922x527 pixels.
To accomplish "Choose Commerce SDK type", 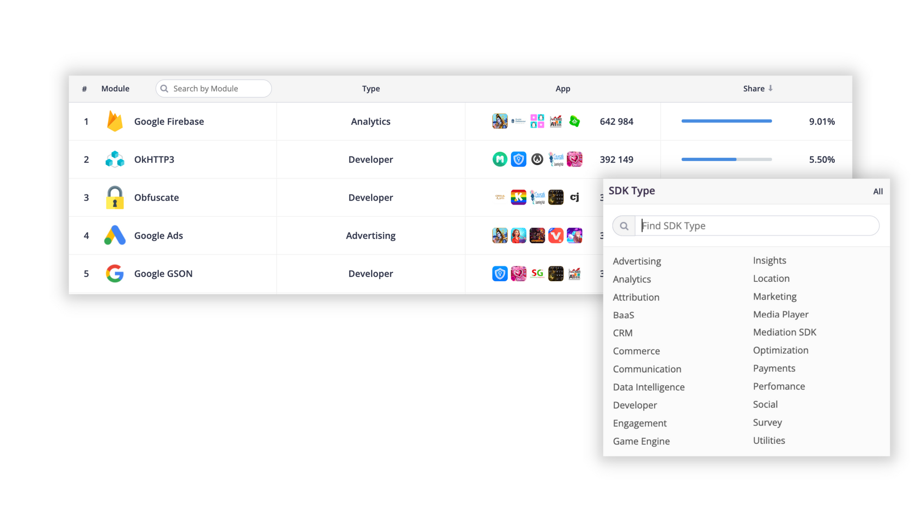I will [x=636, y=351].
